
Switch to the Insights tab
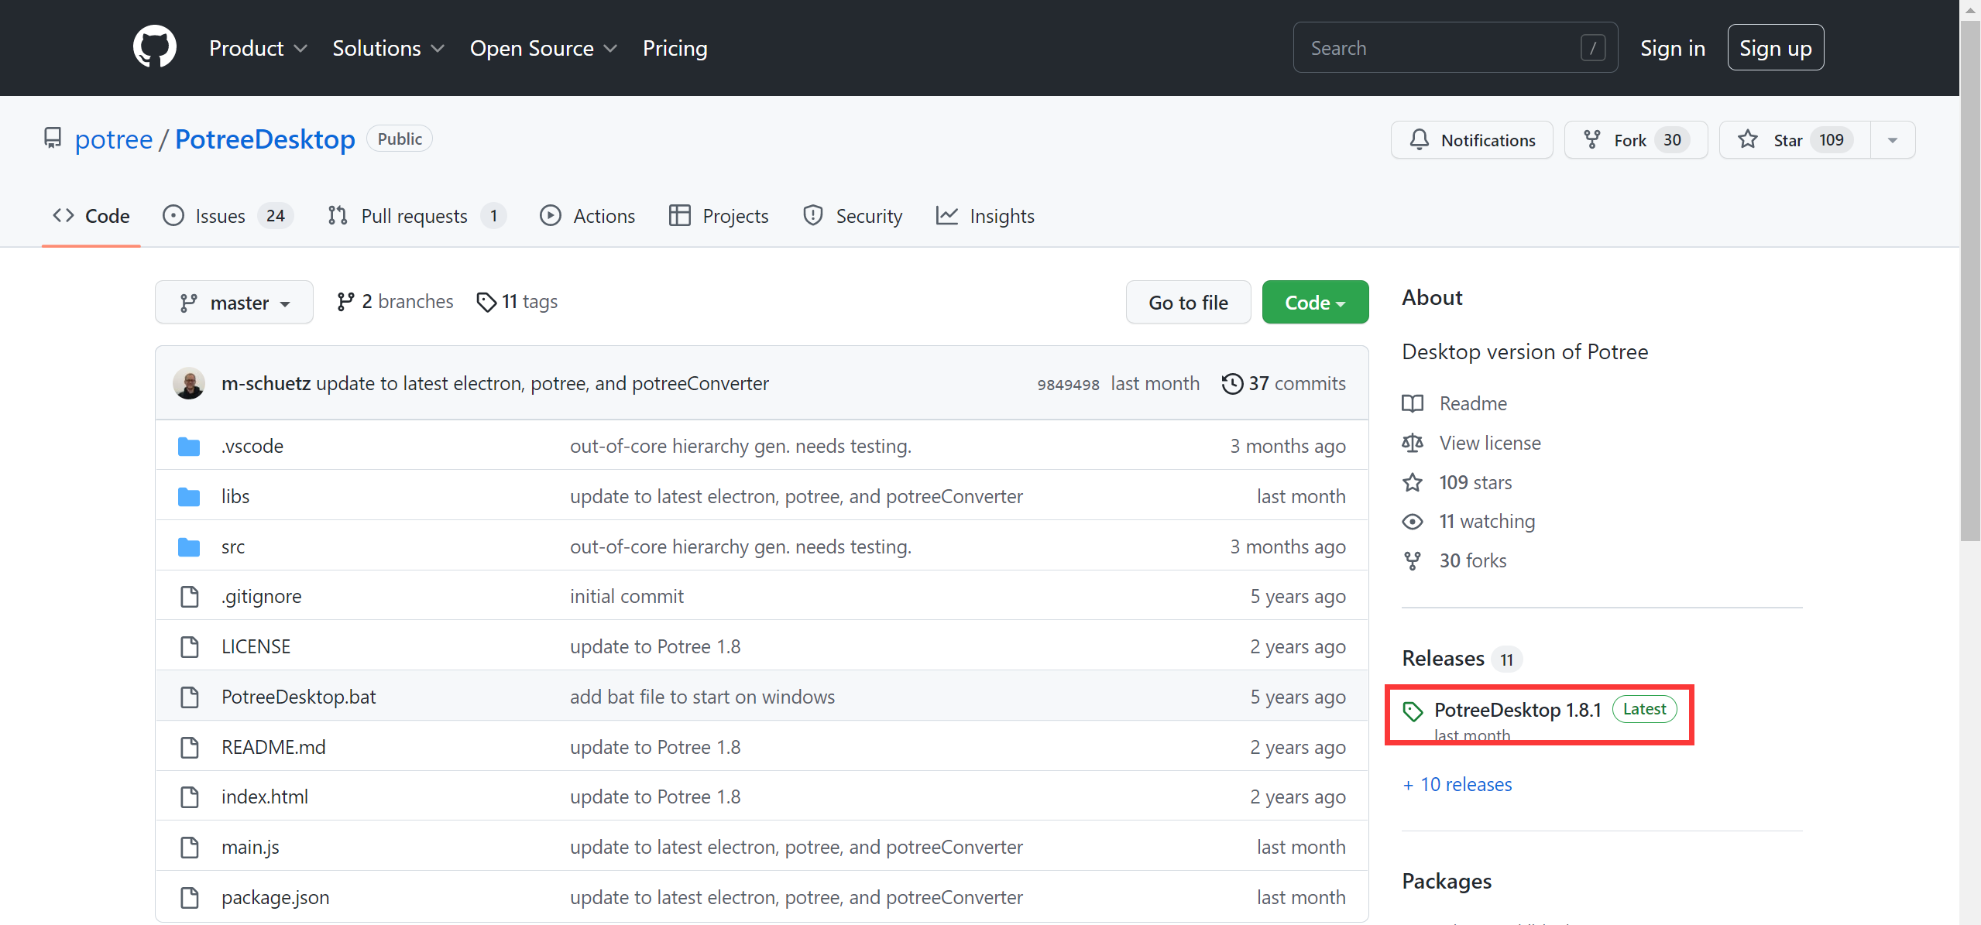tap(985, 216)
